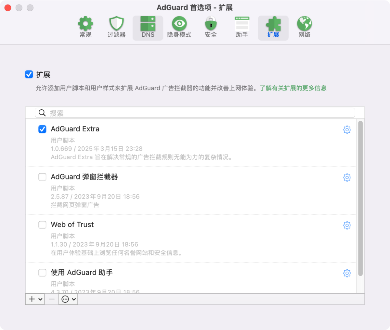Enable the 使用 AdGuard 助手 checkbox

point(42,273)
